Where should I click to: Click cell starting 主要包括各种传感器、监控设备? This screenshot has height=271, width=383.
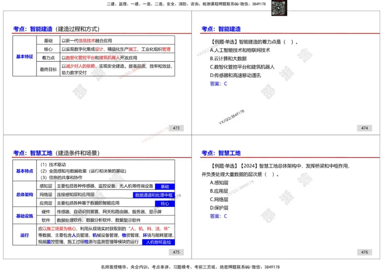coord(105,186)
